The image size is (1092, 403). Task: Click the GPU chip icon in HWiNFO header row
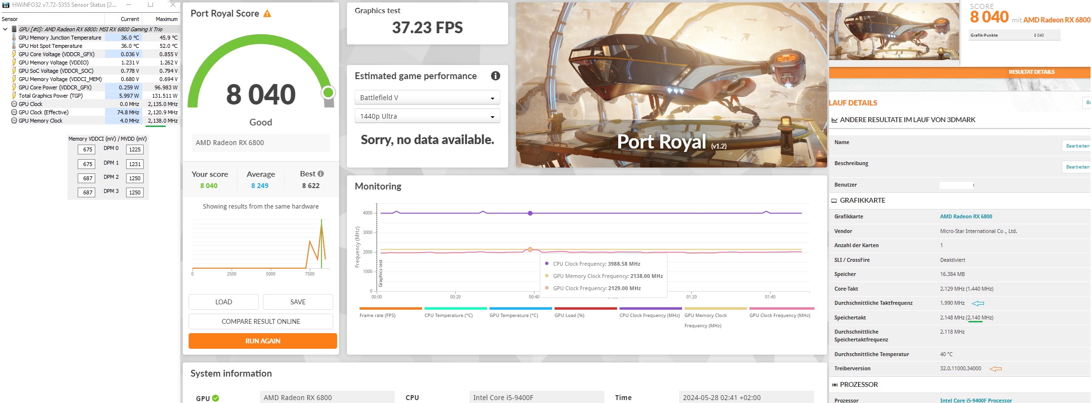tap(14, 29)
